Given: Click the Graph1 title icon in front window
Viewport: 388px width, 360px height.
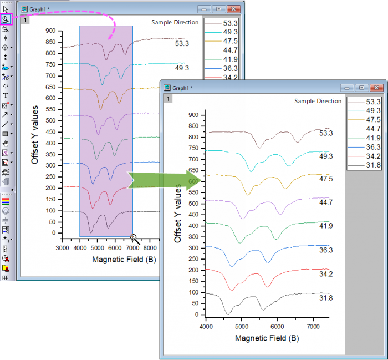Looking at the screenshot, I should [167, 88].
